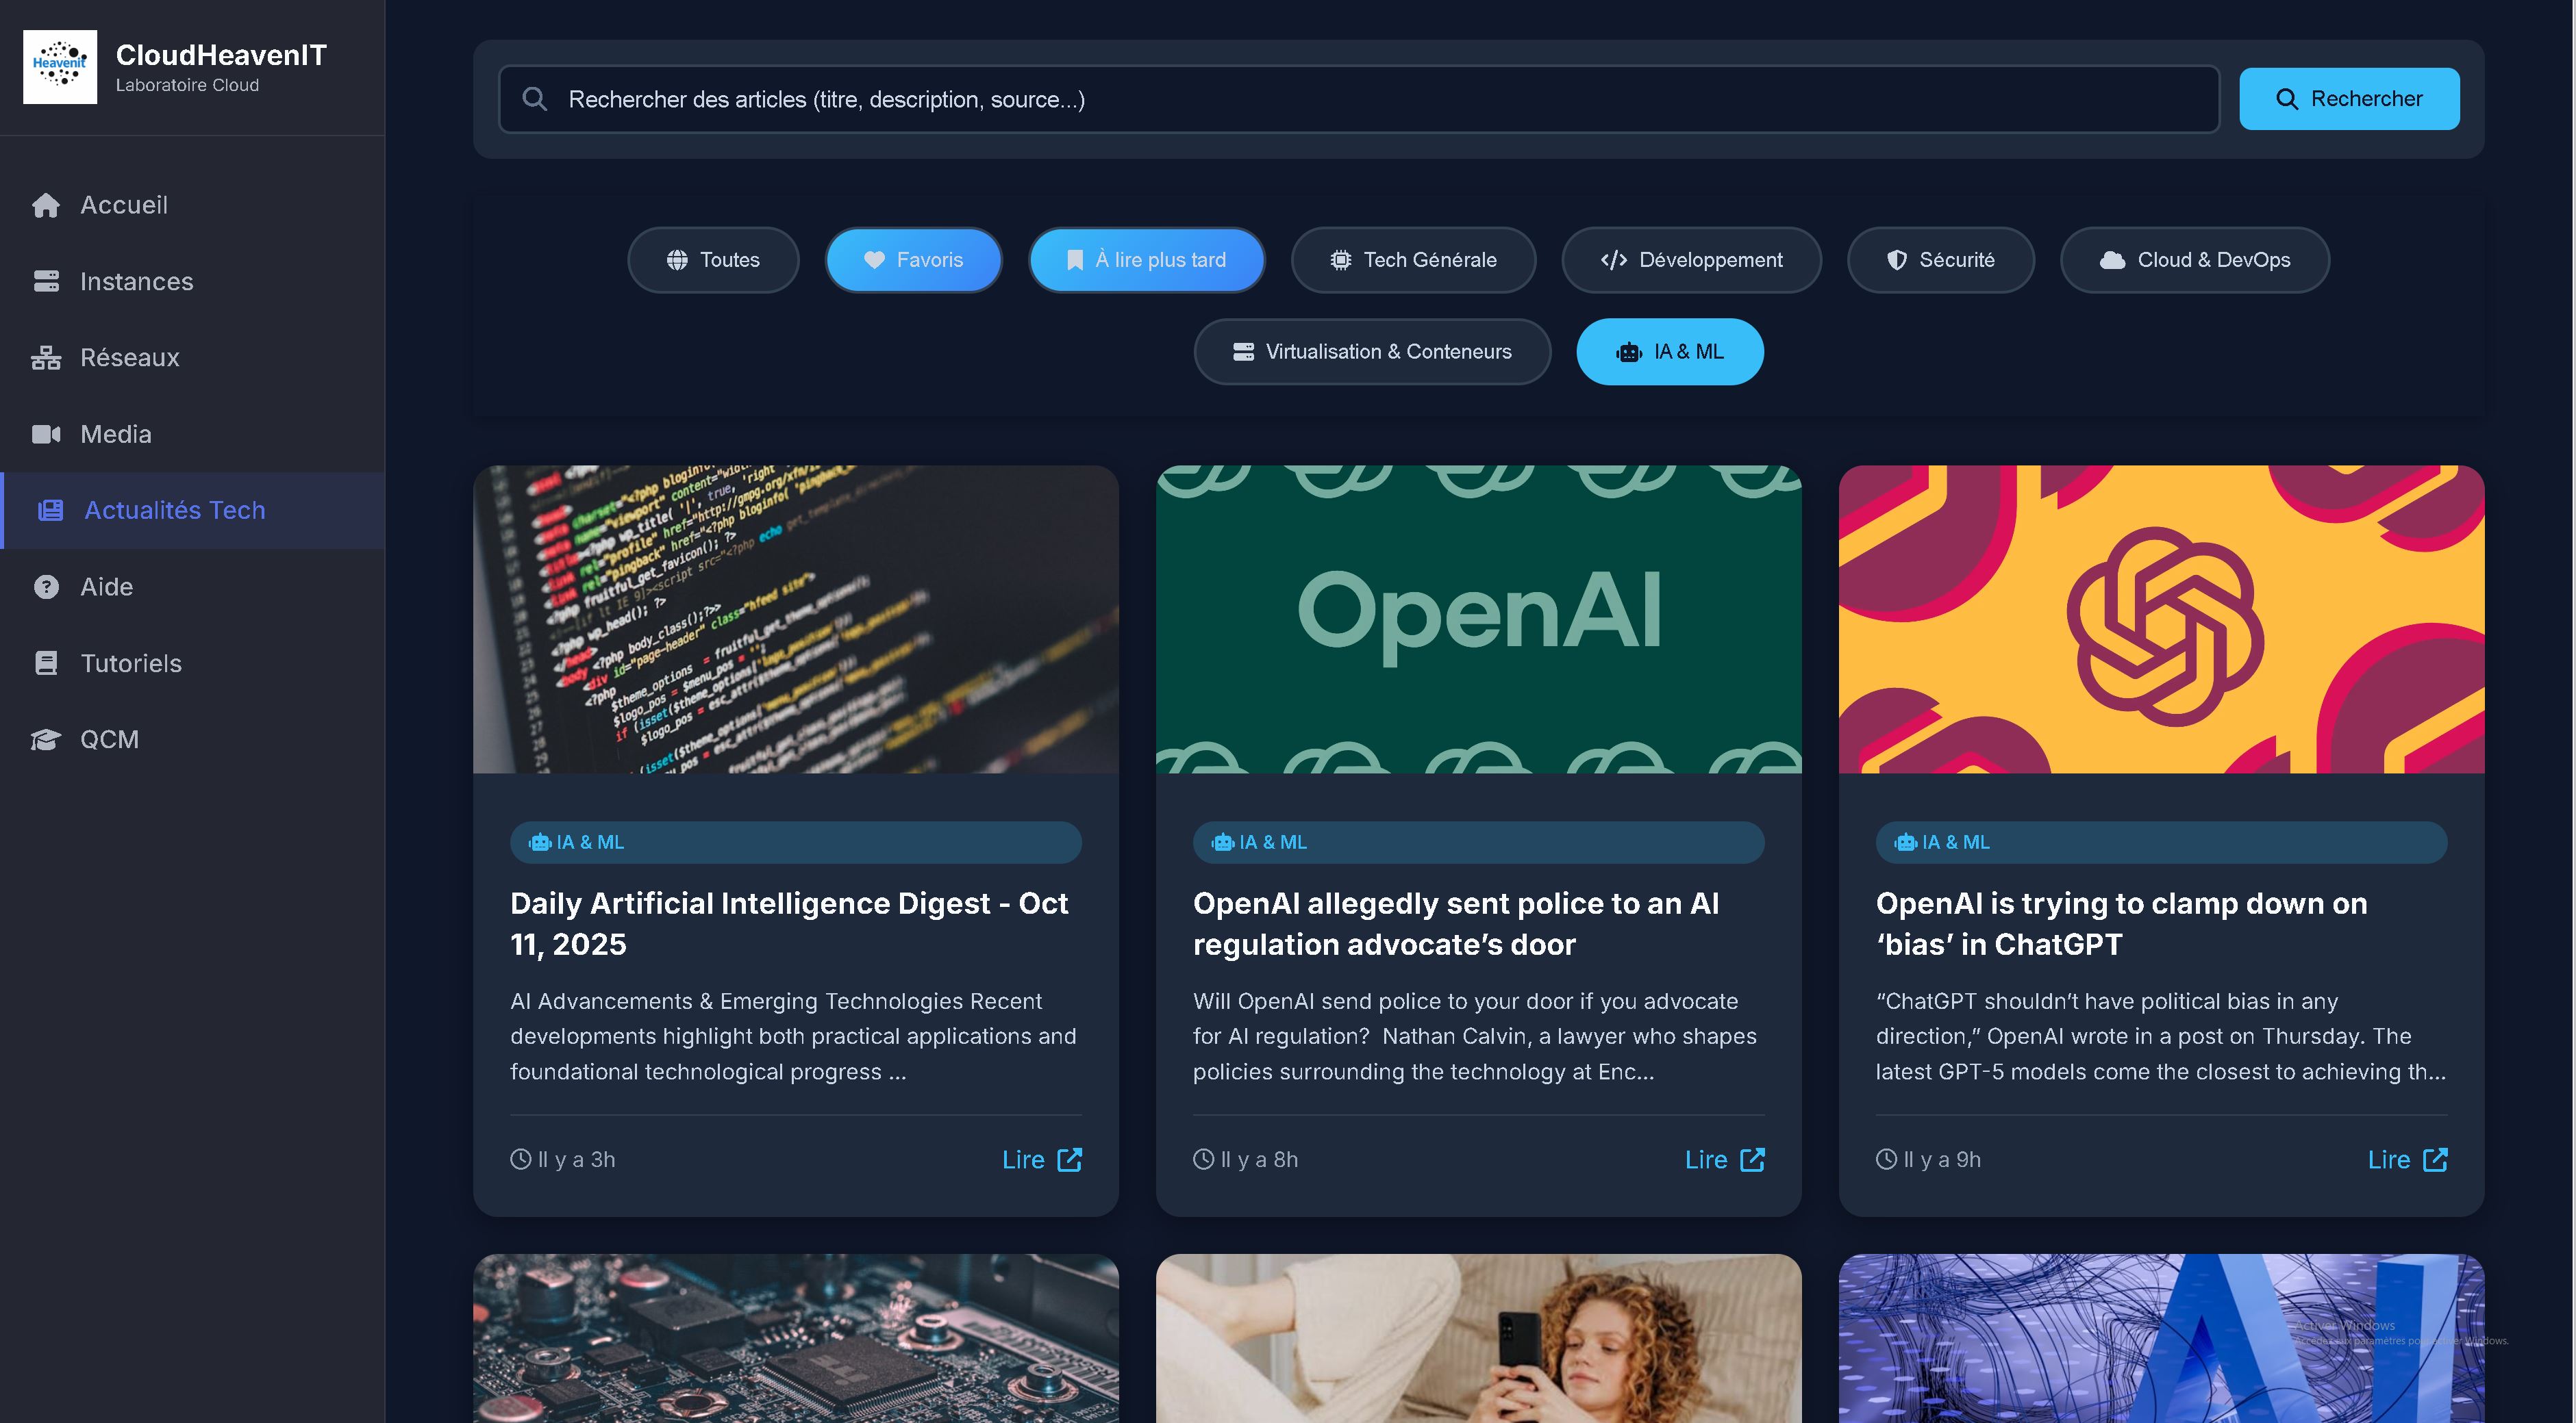Click the heart icon on Favoris filter
This screenshot has height=1423, width=2576.
pyautogui.click(x=874, y=260)
